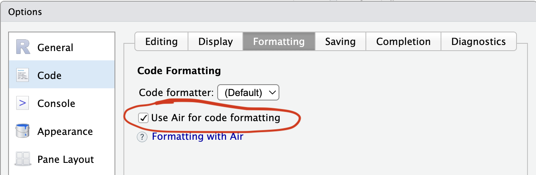Select the Pane Layout label in sidebar
Viewport: 536px width, 175px height.
pyautogui.click(x=65, y=160)
